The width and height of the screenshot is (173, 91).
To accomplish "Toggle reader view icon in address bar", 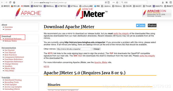I will click(109, 2).
